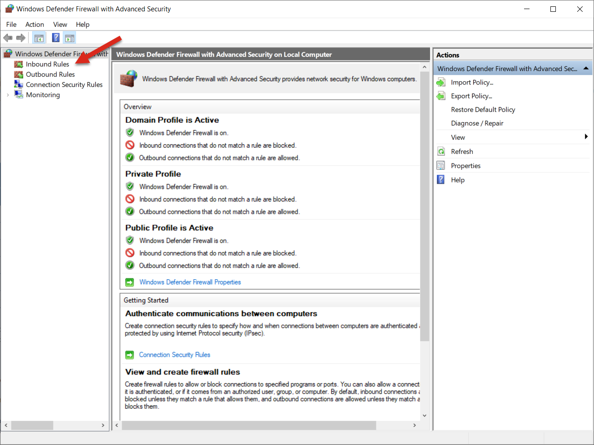Select Connection Security Rules in tree
594x445 pixels.
coord(64,84)
